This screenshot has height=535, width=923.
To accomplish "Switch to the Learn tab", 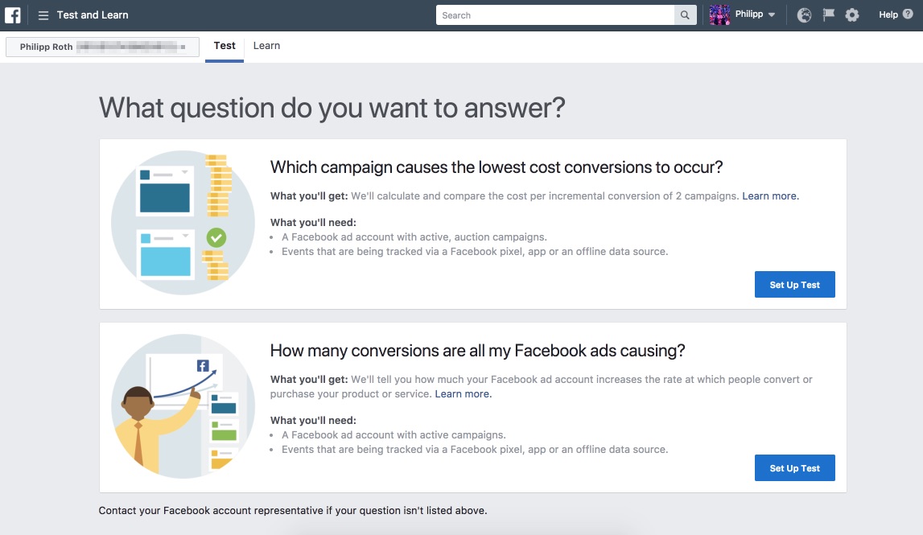I will (266, 46).
